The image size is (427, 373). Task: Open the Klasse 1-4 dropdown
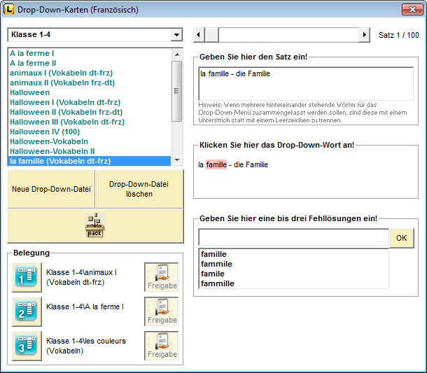[x=176, y=35]
